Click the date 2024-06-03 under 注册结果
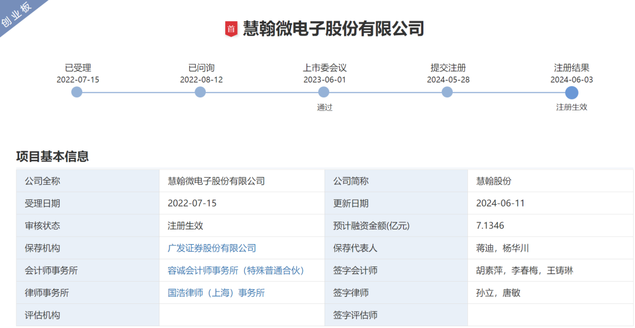This screenshot has height=328, width=635. click(x=571, y=80)
